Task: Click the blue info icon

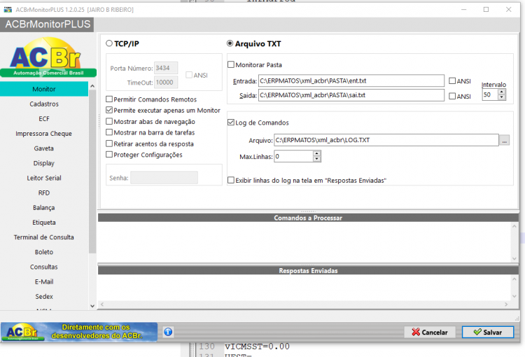Action: point(168,332)
